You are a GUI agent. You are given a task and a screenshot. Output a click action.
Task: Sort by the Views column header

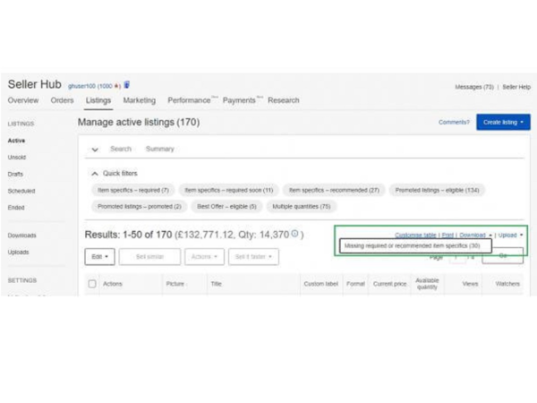coord(470,284)
